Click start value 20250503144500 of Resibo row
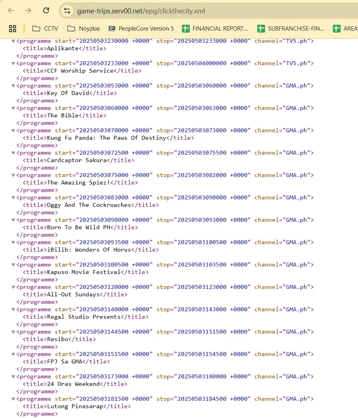The image size is (358, 418). (x=104, y=332)
